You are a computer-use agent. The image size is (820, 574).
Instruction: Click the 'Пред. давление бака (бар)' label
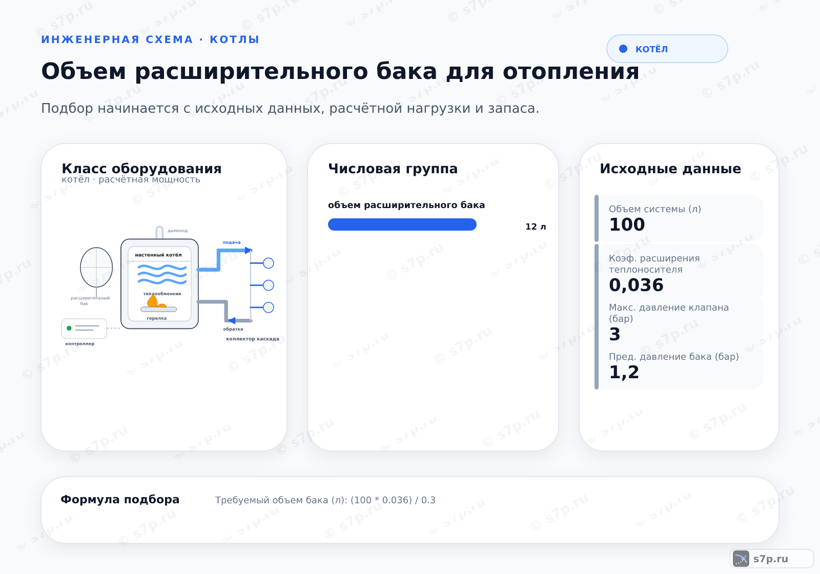pos(674,357)
